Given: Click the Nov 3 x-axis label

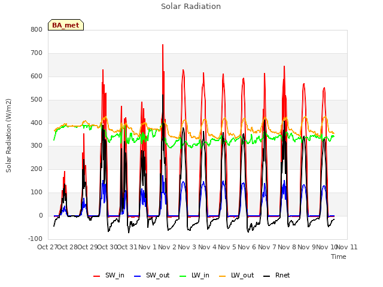Looking at the screenshot, I should pos(187,247).
